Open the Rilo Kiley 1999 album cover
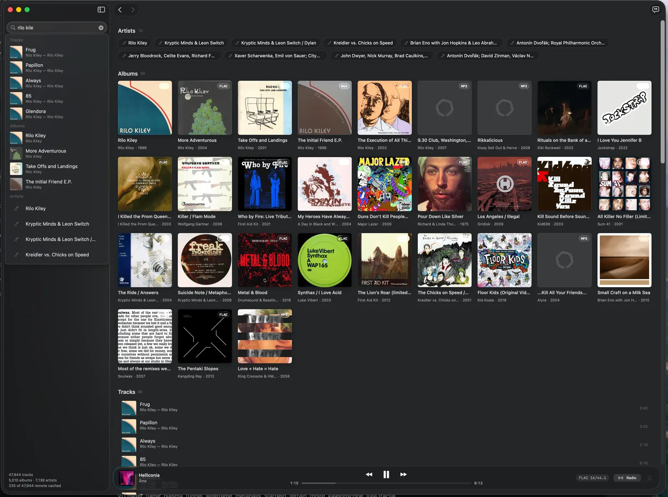The width and height of the screenshot is (668, 497). coord(145,108)
